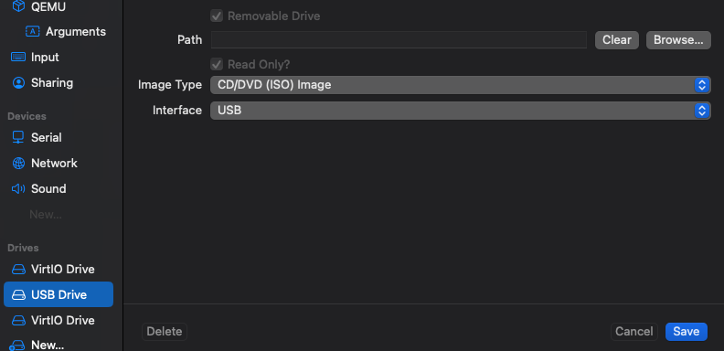Screen dimensions: 724x351
Task: Click the Network globe icon
Action: click(18, 163)
